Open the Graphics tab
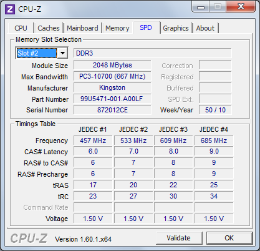Image resolution: width=260 pixels, height=251 pixels. click(176, 28)
